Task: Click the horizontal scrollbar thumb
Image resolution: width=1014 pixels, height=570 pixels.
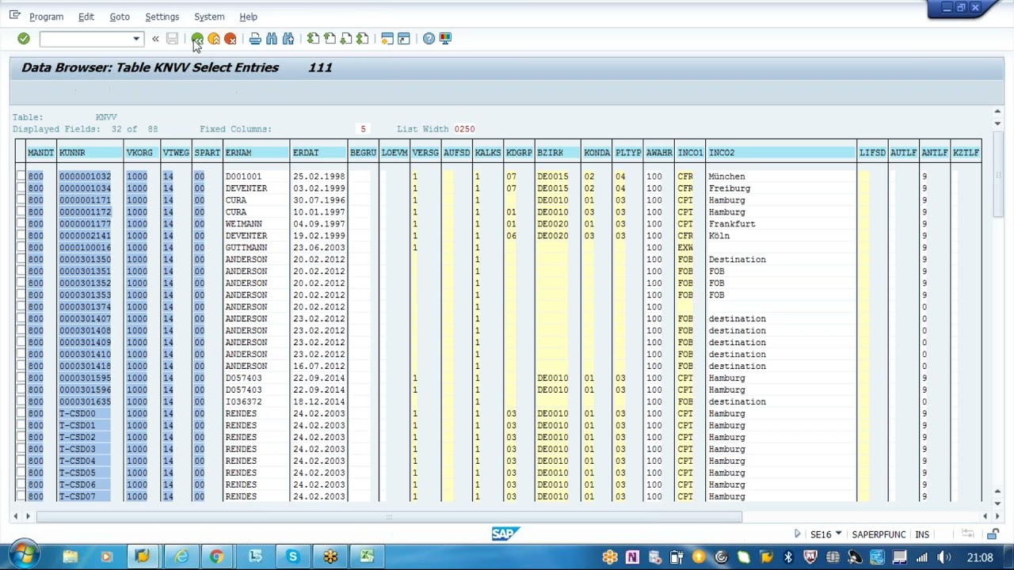Action: pyautogui.click(x=389, y=517)
